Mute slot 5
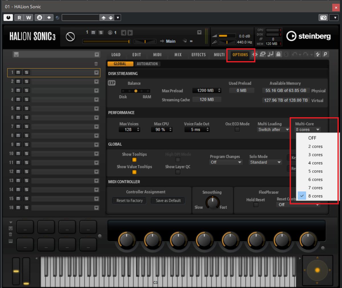This screenshot has width=342, height=288. [x=18, y=108]
